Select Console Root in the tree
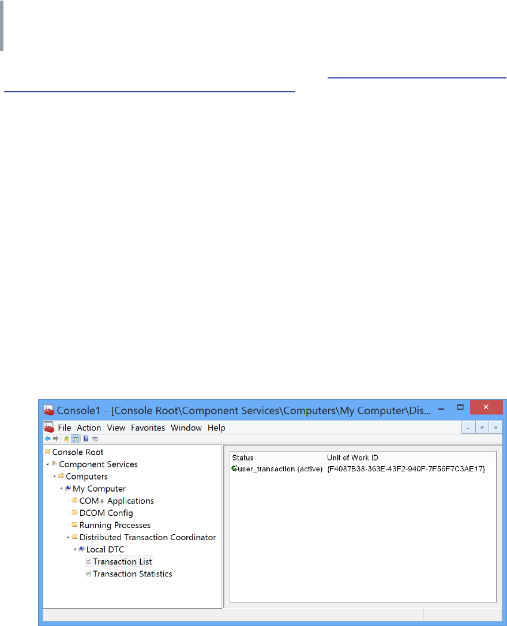Viewport: 507px width, 626px height. click(x=78, y=452)
